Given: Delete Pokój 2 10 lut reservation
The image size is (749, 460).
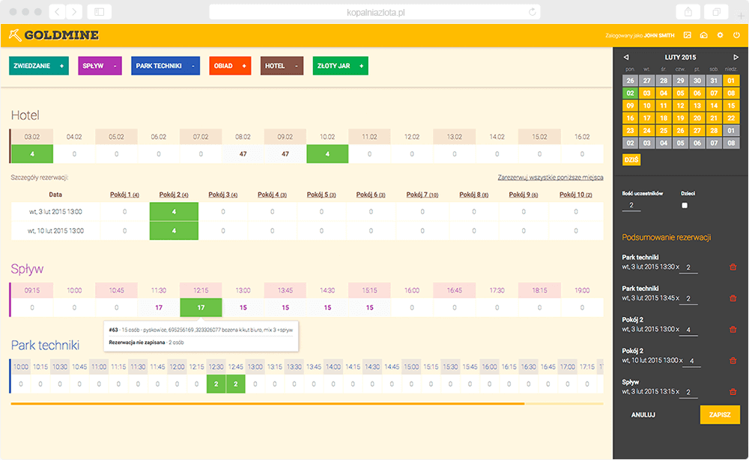Looking at the screenshot, I should point(733,361).
